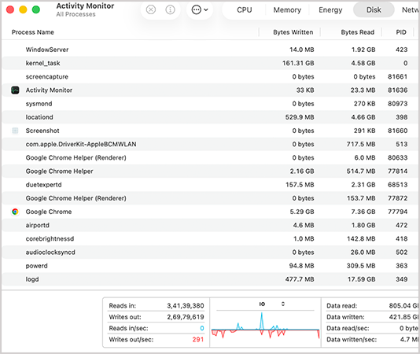Open the ellipsis actions dropdown menu
The width and height of the screenshot is (420, 354).
[x=200, y=10]
